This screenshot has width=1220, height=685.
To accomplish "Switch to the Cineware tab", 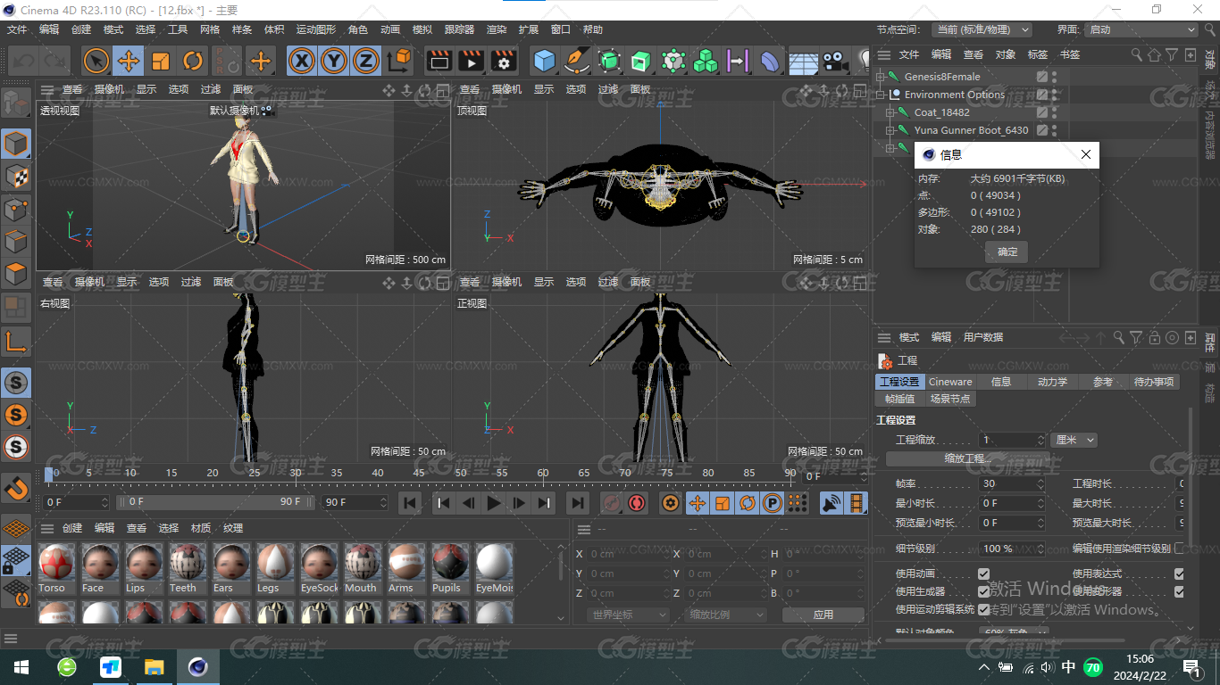I will pos(950,382).
